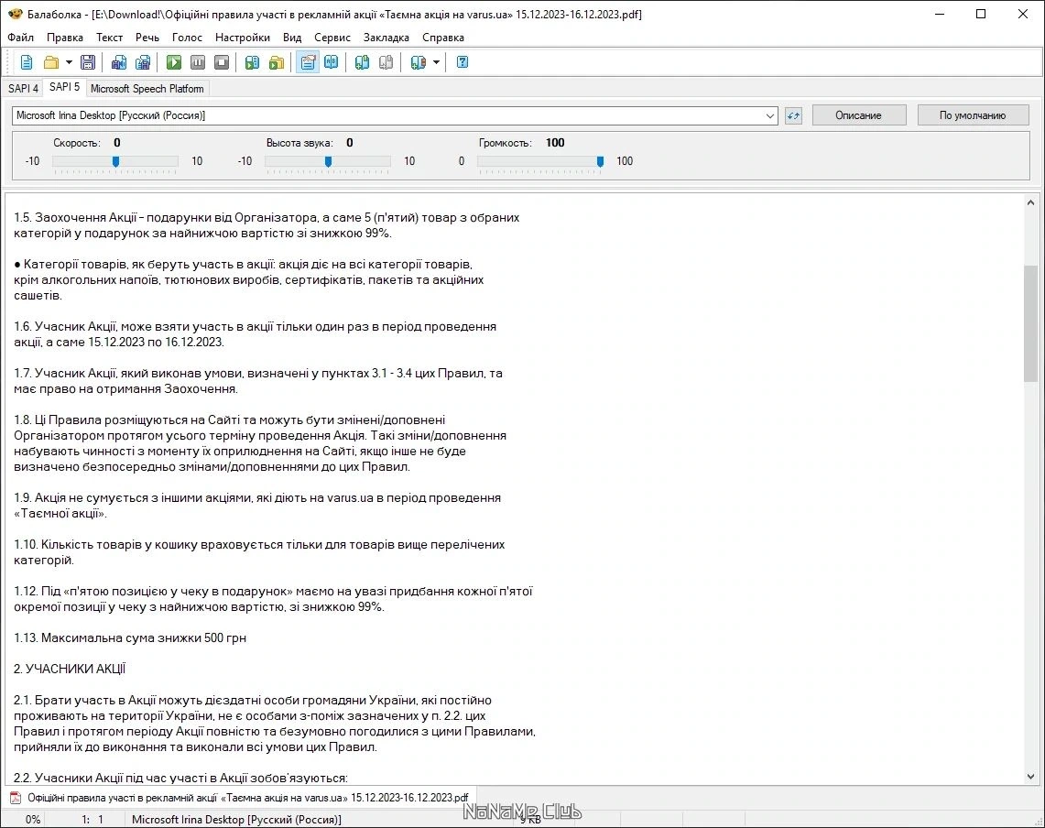Click the text area scrollbar down arrow
Viewport: 1045px width, 828px height.
coord(1030,776)
